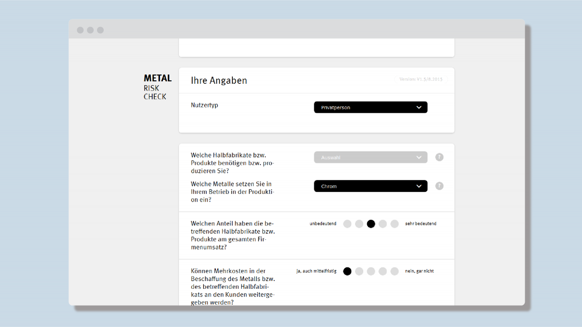Screen dimensions: 582x327
Task: Select fourth radio option for Firmenumsatz share
Action: (x=383, y=223)
